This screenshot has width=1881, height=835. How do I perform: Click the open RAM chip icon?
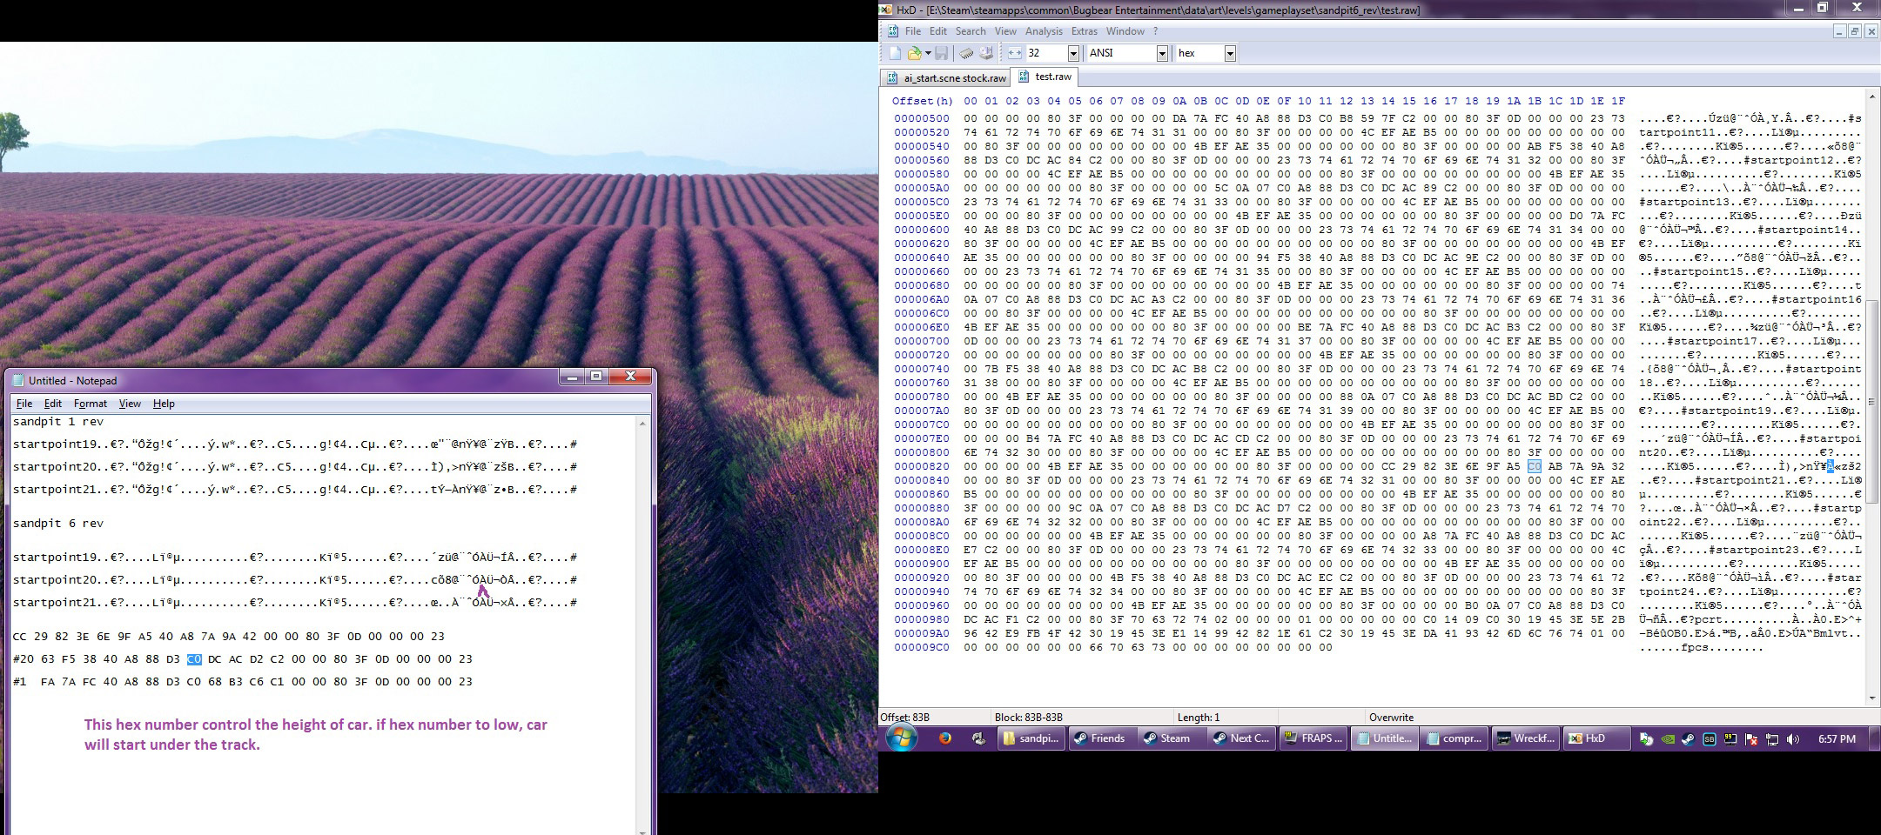[966, 53]
